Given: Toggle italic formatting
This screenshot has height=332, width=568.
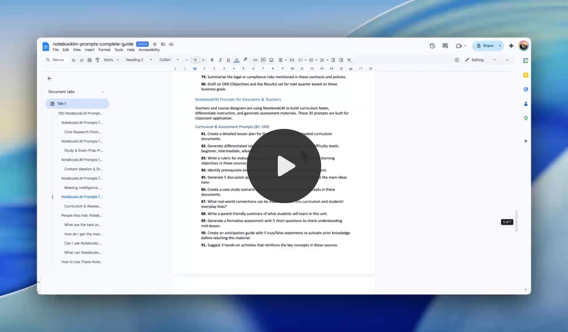Looking at the screenshot, I should pyautogui.click(x=220, y=60).
